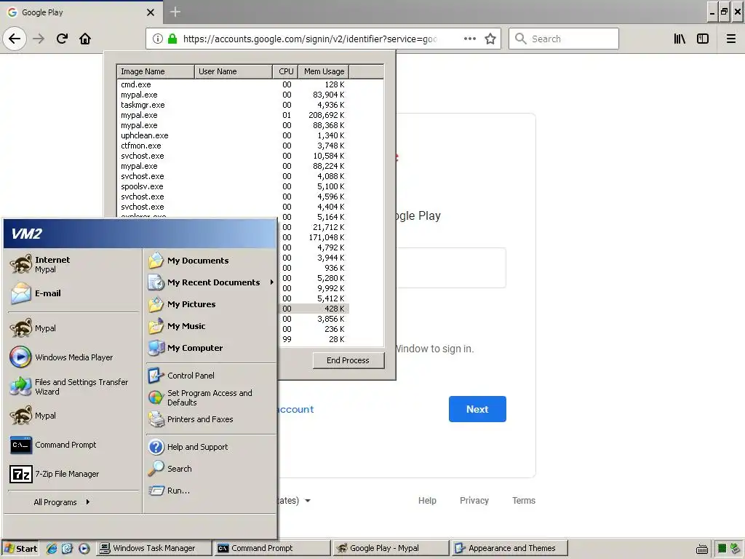The height and width of the screenshot is (559, 745).
Task: Click the address bar URL
Action: pos(310,39)
